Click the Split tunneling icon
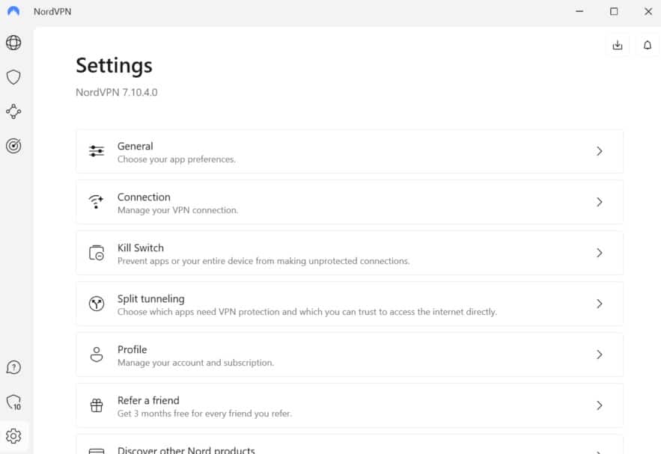Screen dimensions: 661x454 pyautogui.click(x=97, y=304)
